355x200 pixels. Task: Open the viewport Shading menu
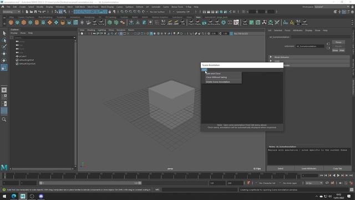(x=91, y=30)
